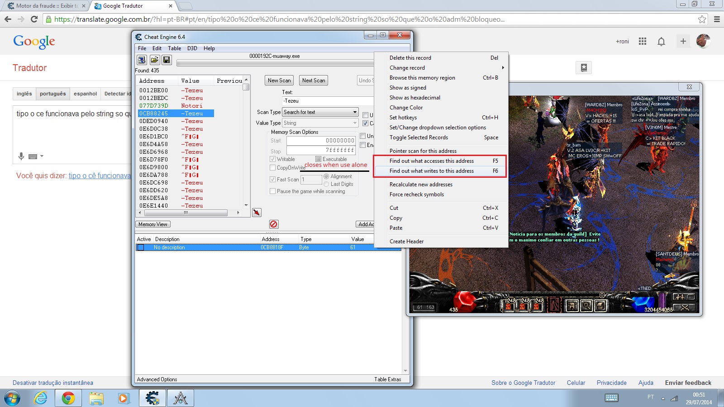Open the keyboard input tools dropdown arrow
This screenshot has width=724, height=407.
(42, 156)
